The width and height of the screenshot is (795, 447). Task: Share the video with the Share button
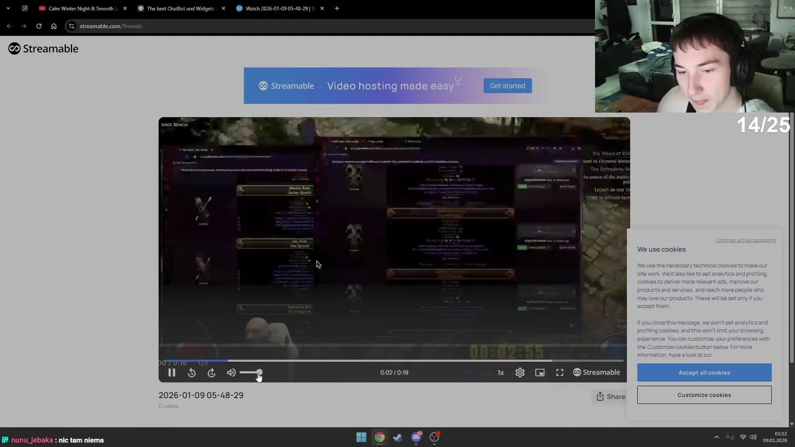click(611, 397)
